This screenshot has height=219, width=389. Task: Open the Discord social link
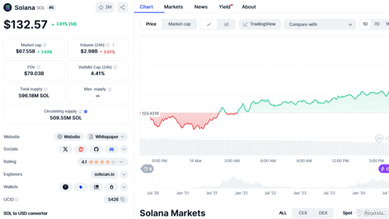tap(112, 149)
